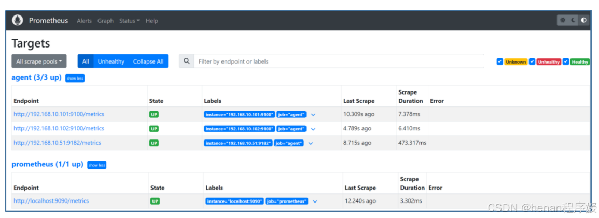Toggle the Unknown state checkbox

(x=499, y=61)
